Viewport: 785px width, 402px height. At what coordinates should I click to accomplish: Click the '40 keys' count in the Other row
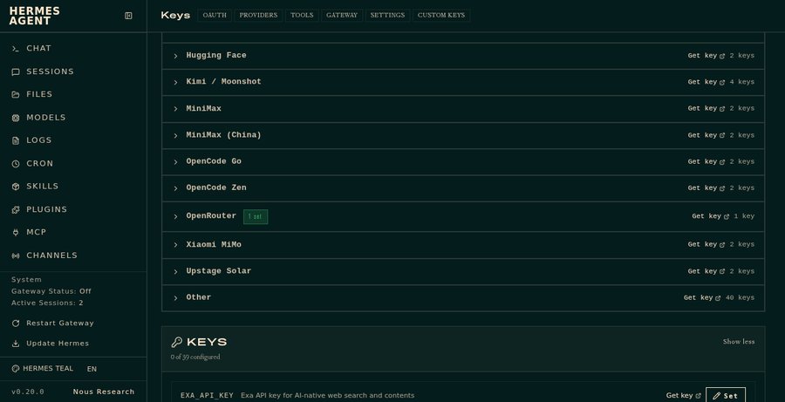click(x=740, y=298)
